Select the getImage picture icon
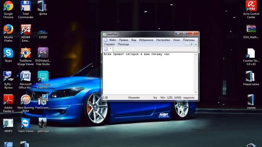Viewport: 262px width, 147px height. point(43,123)
